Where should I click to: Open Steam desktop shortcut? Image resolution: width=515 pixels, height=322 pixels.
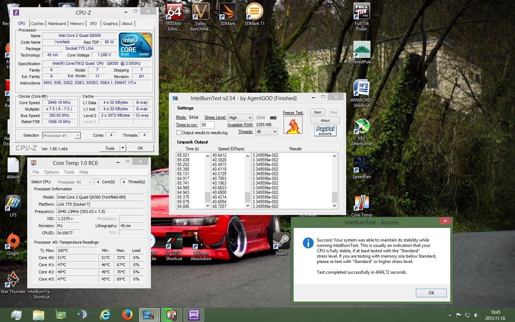point(281,244)
